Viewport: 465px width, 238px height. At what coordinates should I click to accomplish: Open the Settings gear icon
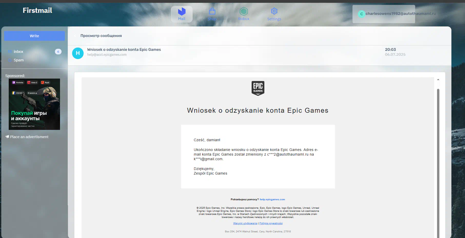(x=274, y=11)
